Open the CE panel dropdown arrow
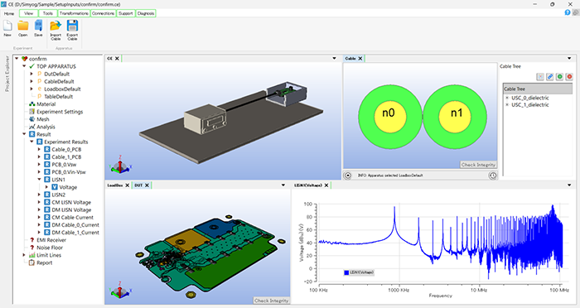Screen dimensions: 580x308 [334, 59]
